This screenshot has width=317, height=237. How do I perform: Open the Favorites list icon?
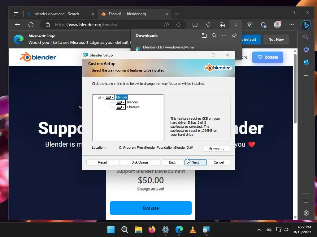coord(209,25)
